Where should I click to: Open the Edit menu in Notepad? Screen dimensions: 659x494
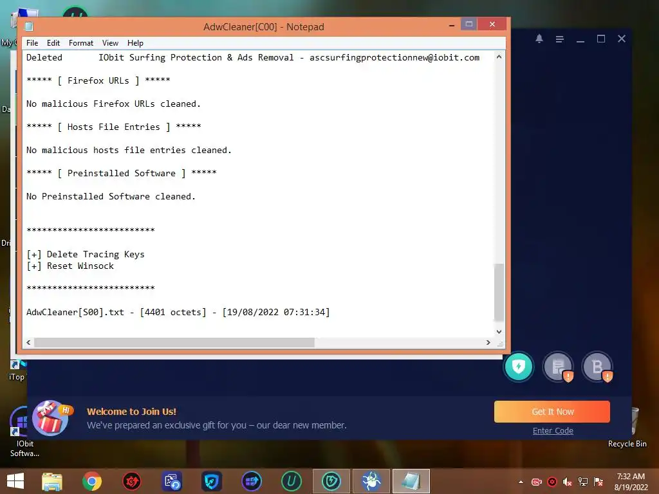pos(53,43)
